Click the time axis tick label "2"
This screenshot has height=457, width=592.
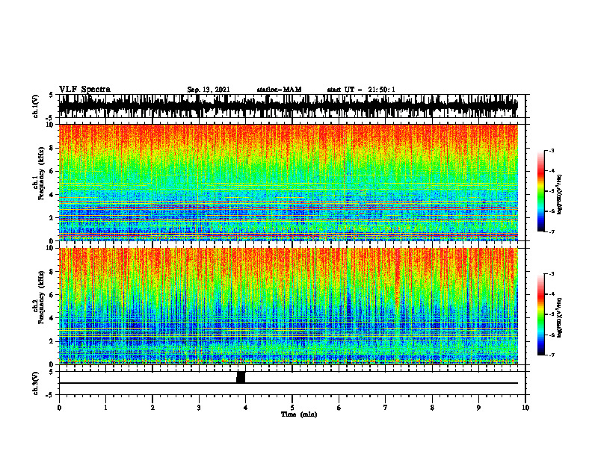point(152,408)
